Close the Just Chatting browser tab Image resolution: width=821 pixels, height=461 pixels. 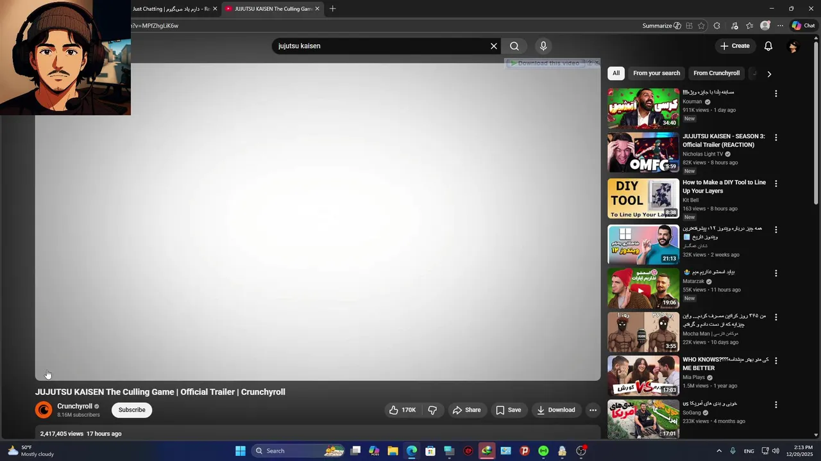[x=215, y=9]
